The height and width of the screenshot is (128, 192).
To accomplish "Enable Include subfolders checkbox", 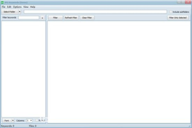I will [x=171, y=12].
